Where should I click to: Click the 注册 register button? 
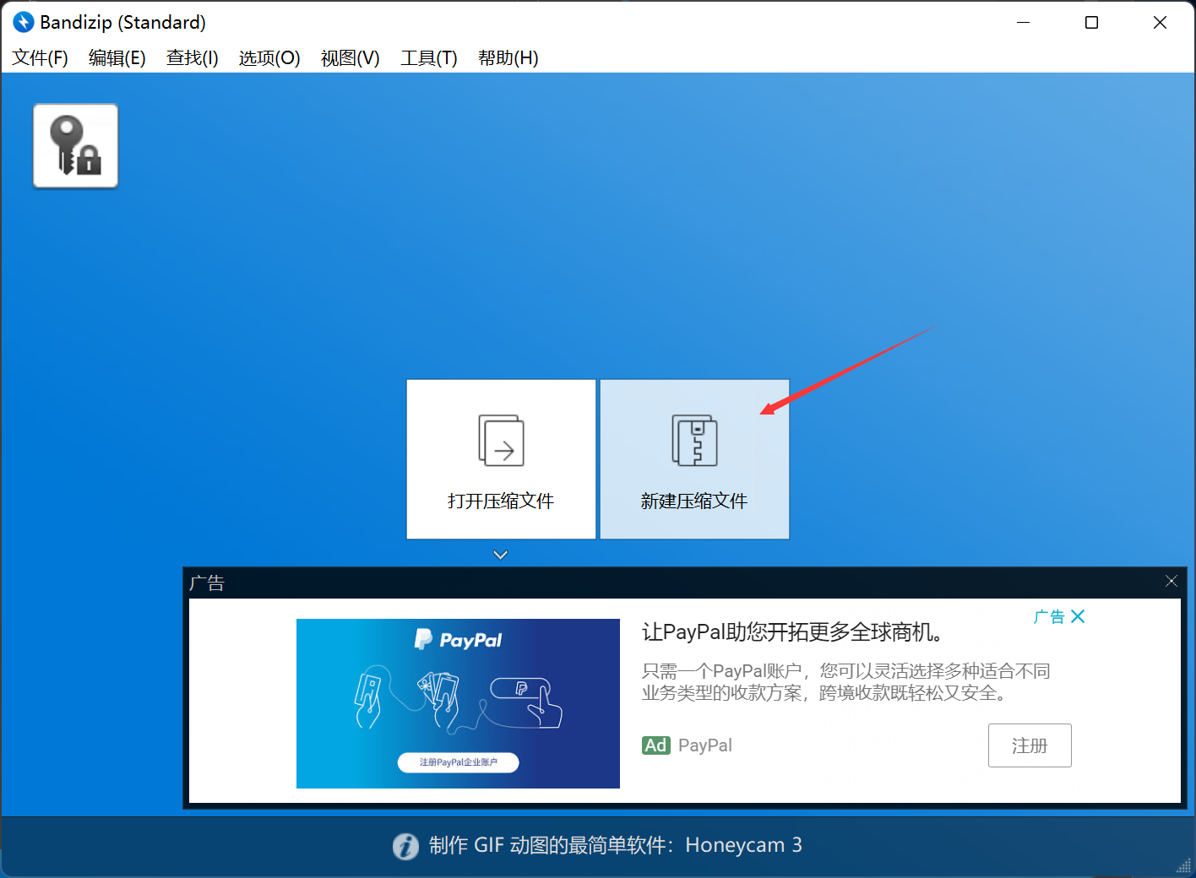tap(1030, 745)
